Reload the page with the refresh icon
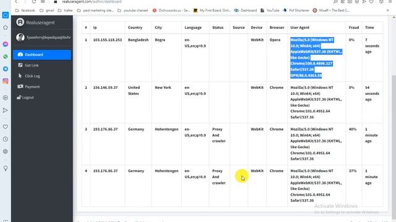Screen dimensions: 396x222 tap(33, 2)
